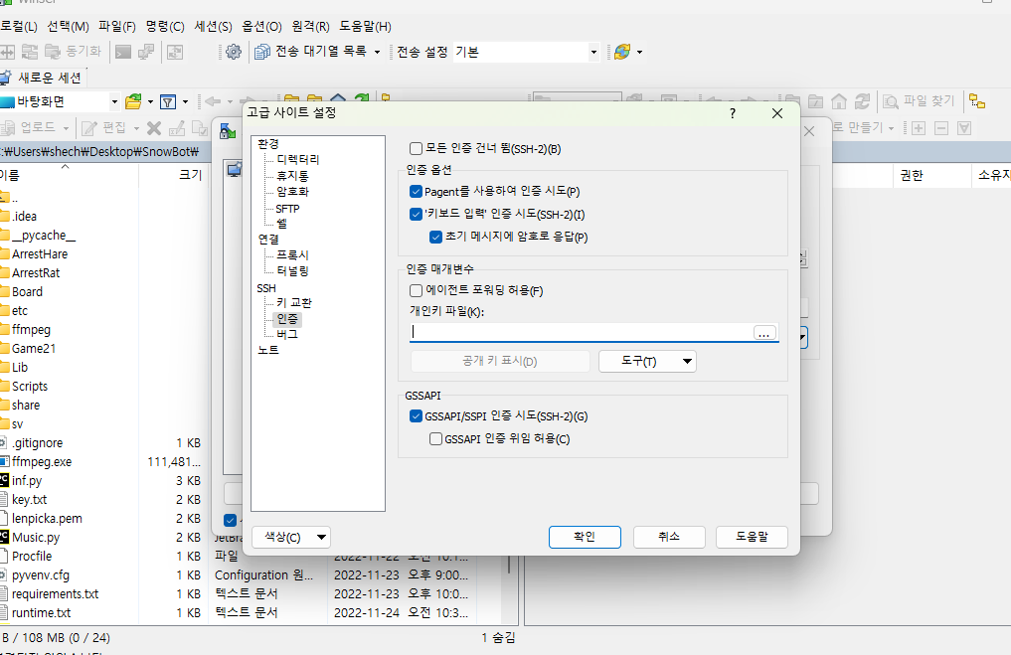Click the 확인 OK button

[x=585, y=537]
